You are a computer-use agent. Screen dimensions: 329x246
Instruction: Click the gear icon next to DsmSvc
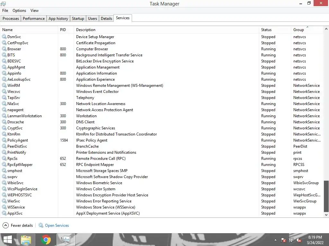coord(4,37)
